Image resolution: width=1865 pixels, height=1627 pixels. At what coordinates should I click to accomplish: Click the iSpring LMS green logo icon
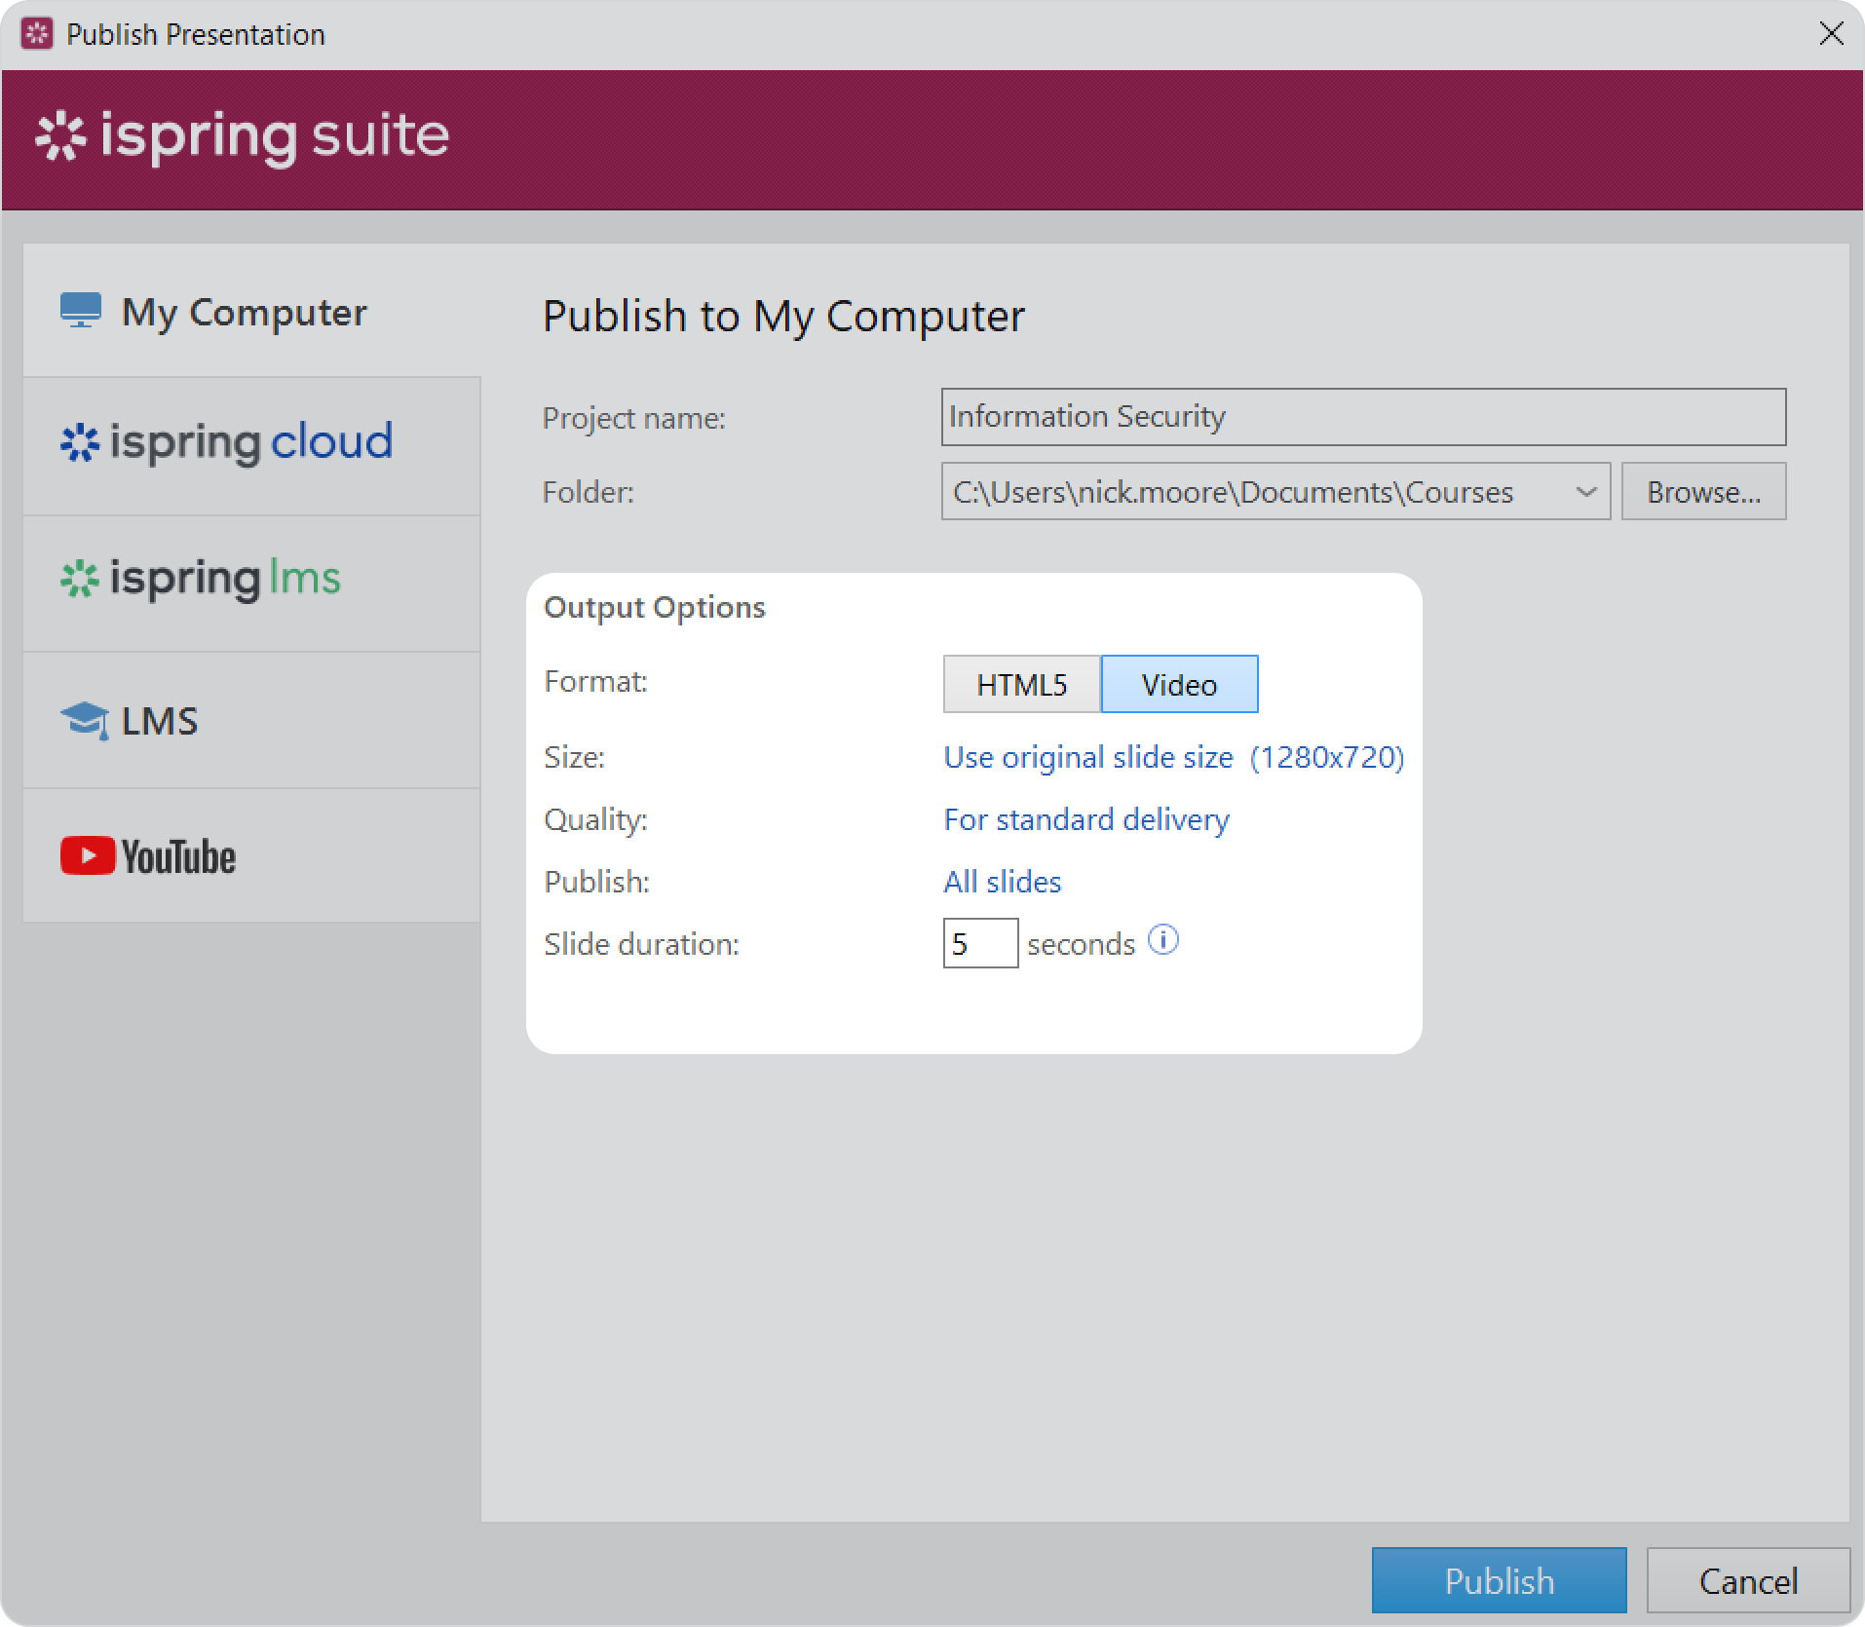(80, 580)
